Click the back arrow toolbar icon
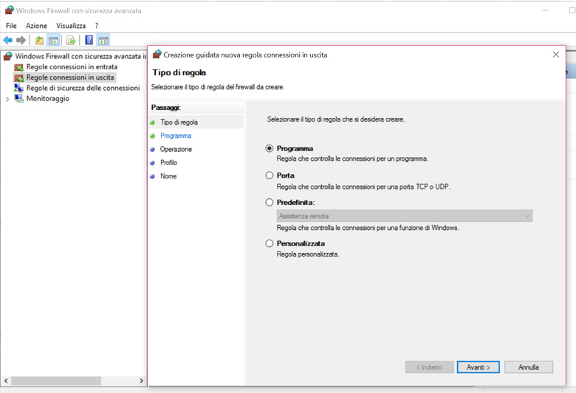The height and width of the screenshot is (393, 576). pos(8,41)
